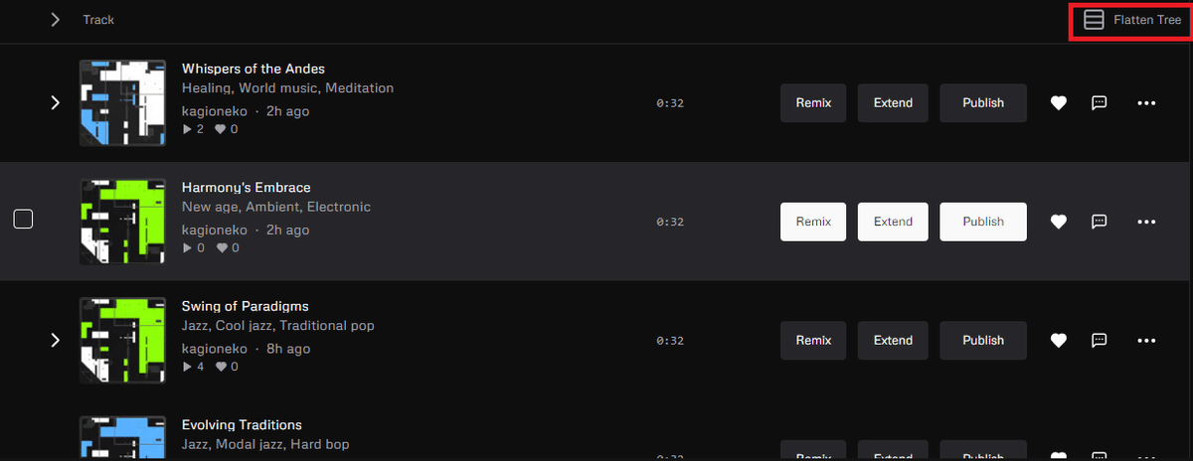Expand all tracks using the Track header chevron

pos(56,20)
